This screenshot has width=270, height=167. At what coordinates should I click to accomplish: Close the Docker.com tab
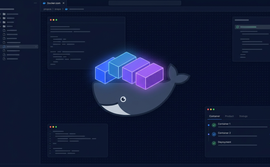[x=63, y=3]
